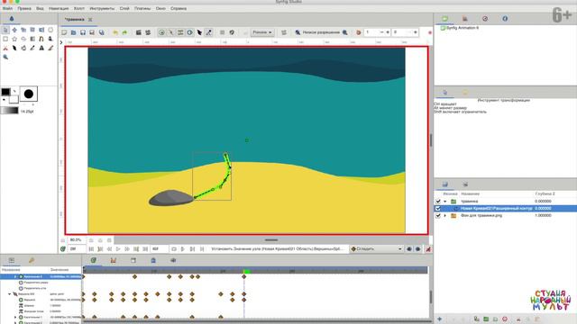Expand the Фон для травинки.png layer

coord(444,216)
